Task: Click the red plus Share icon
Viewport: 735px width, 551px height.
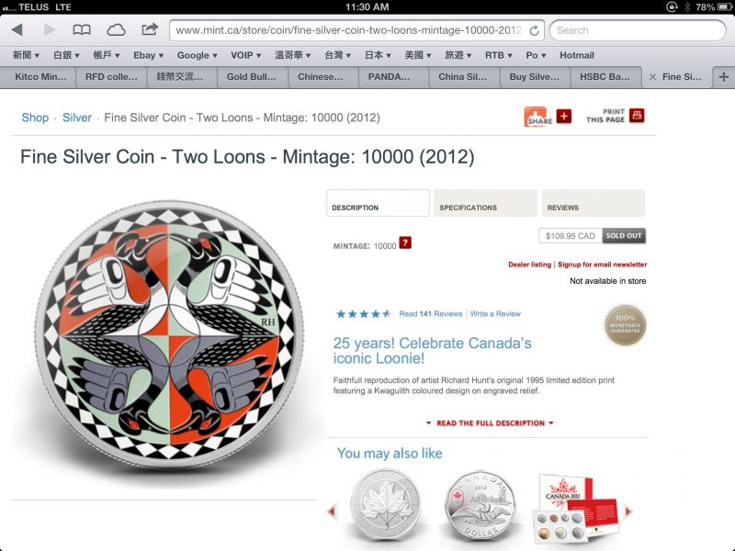Action: [x=564, y=116]
